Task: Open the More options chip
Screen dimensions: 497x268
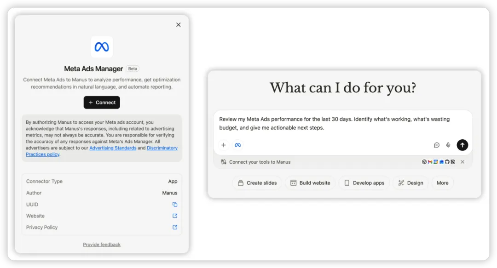Action: [x=443, y=183]
